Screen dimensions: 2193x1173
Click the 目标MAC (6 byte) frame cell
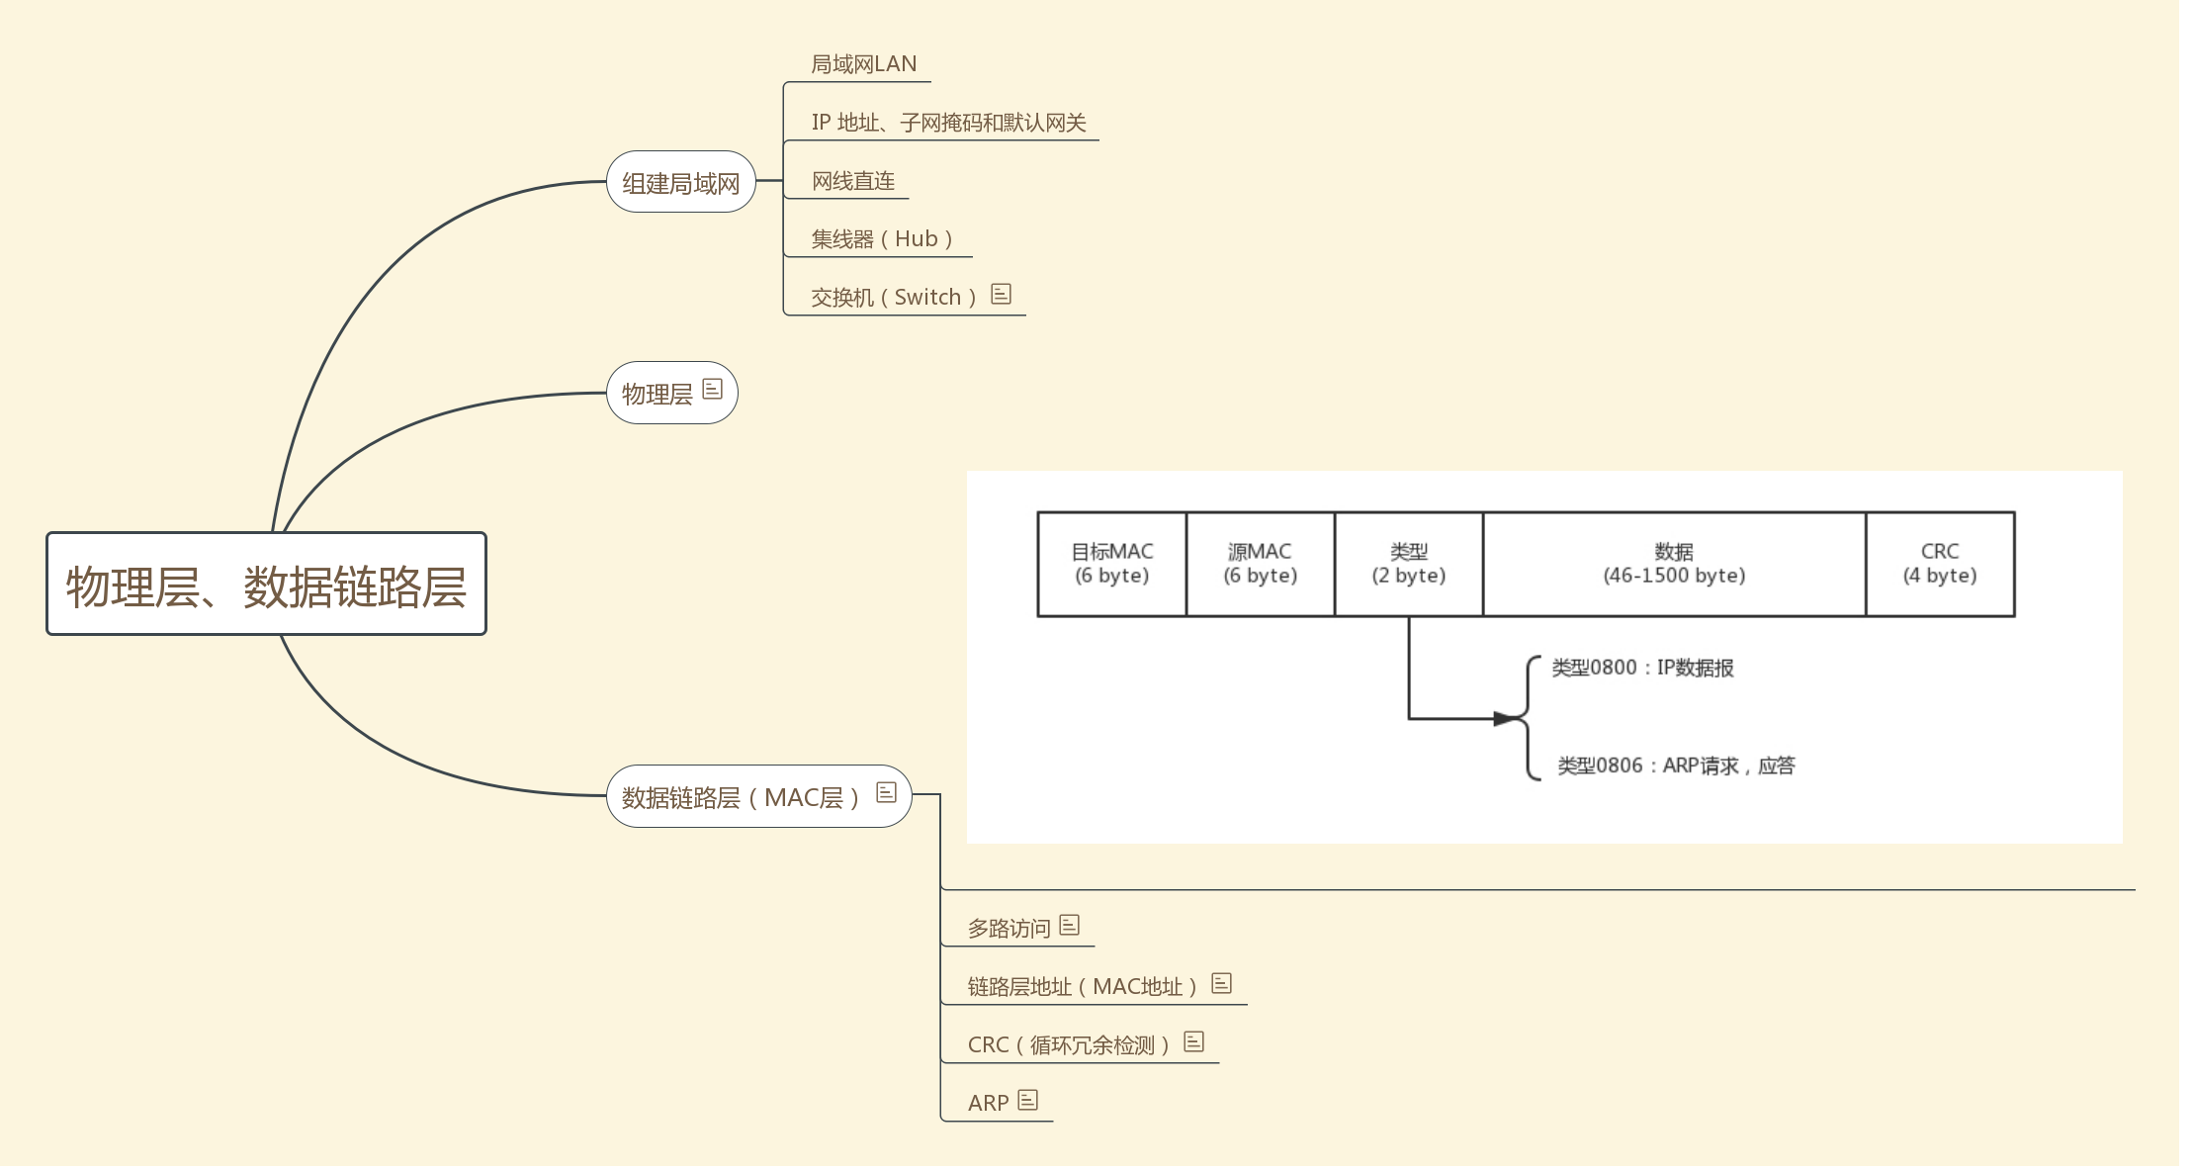pos(1112,565)
